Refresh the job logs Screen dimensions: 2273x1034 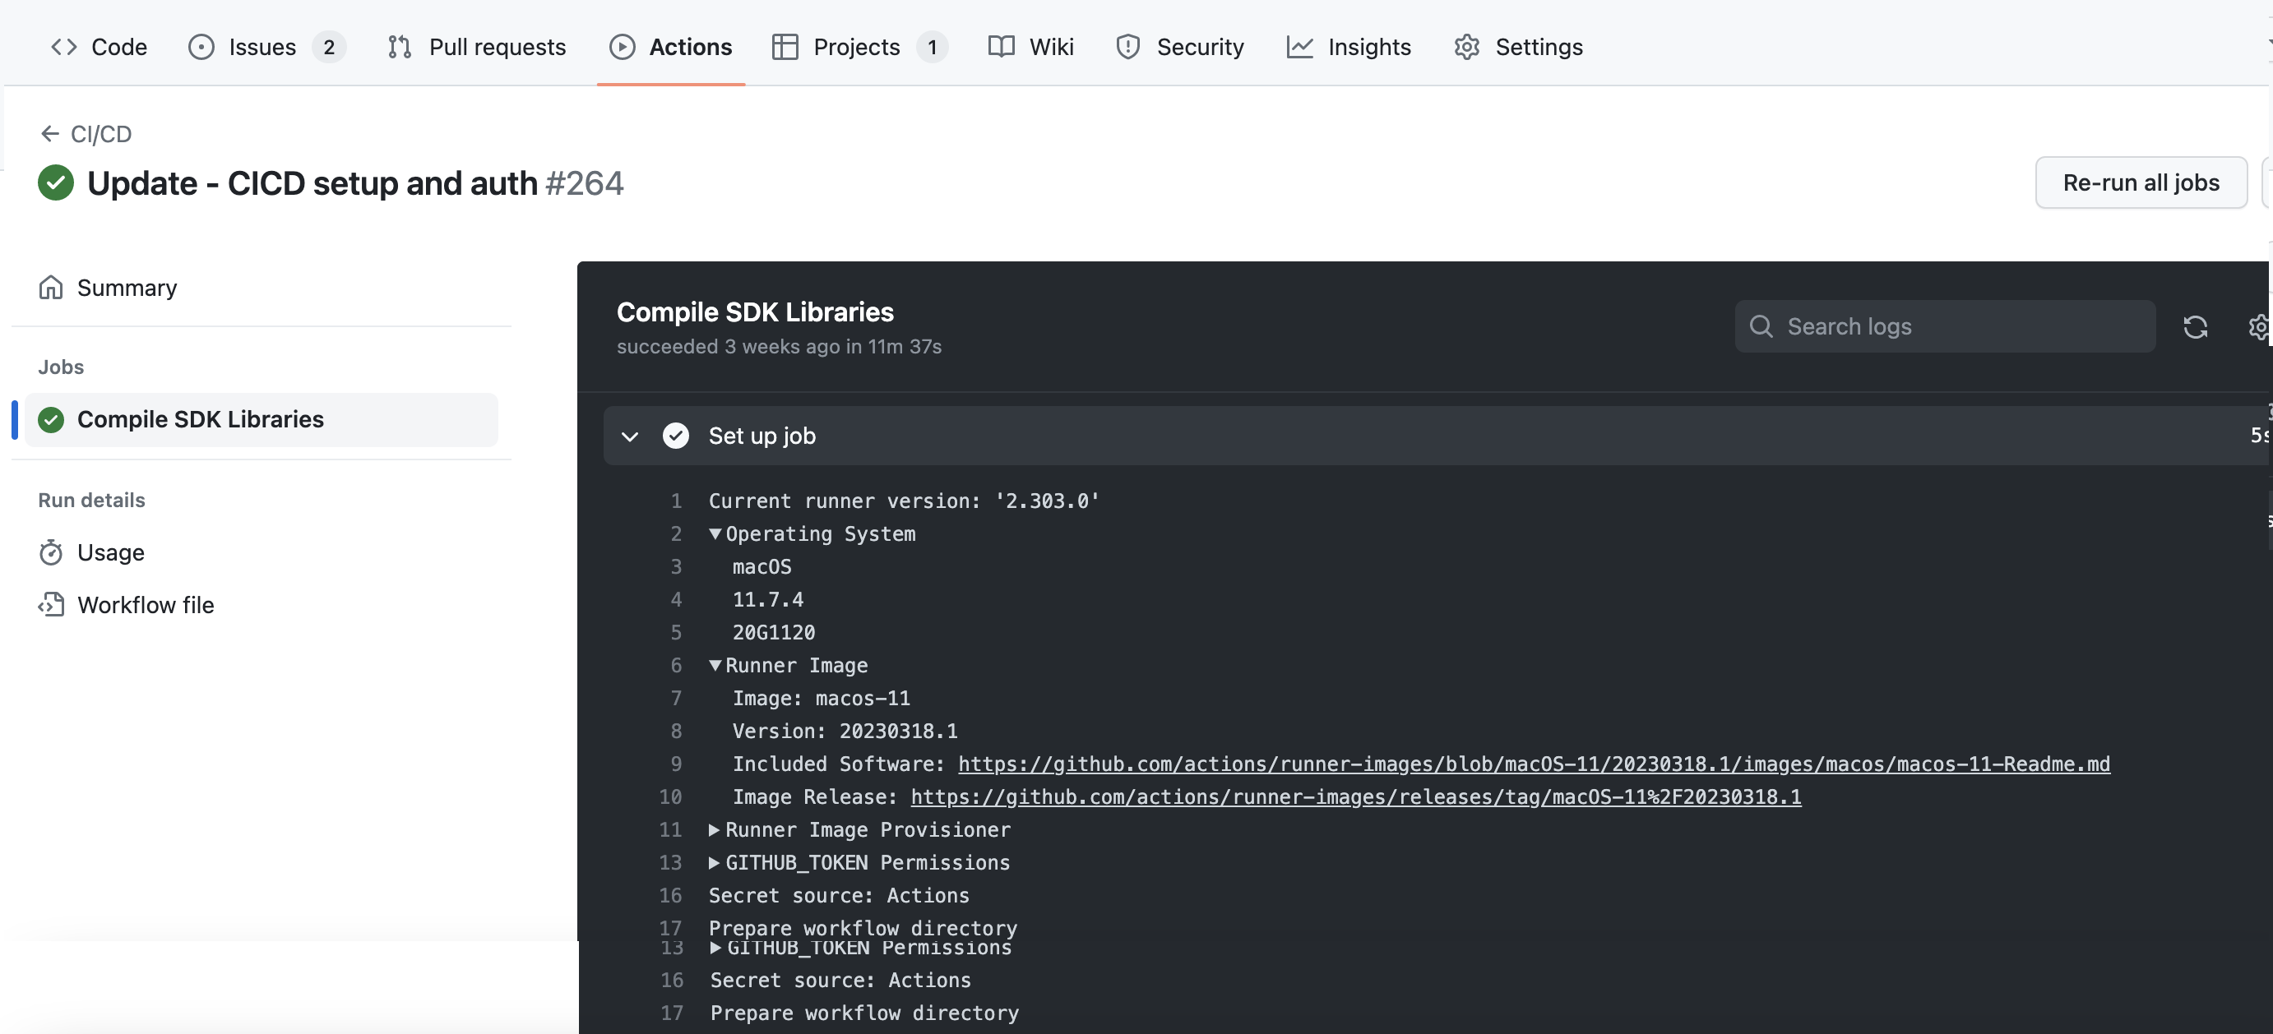2197,326
